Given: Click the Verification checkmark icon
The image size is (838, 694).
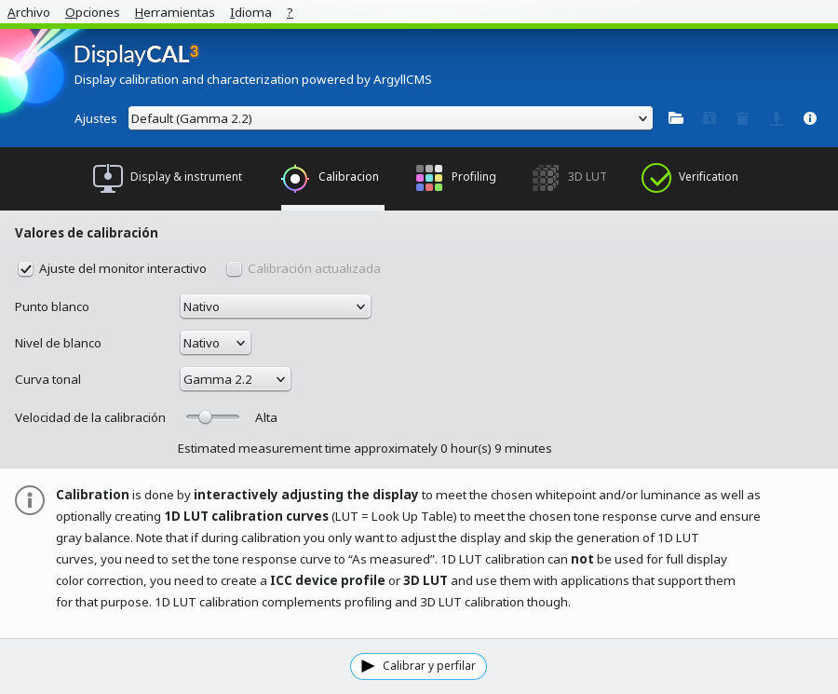Looking at the screenshot, I should (x=656, y=177).
